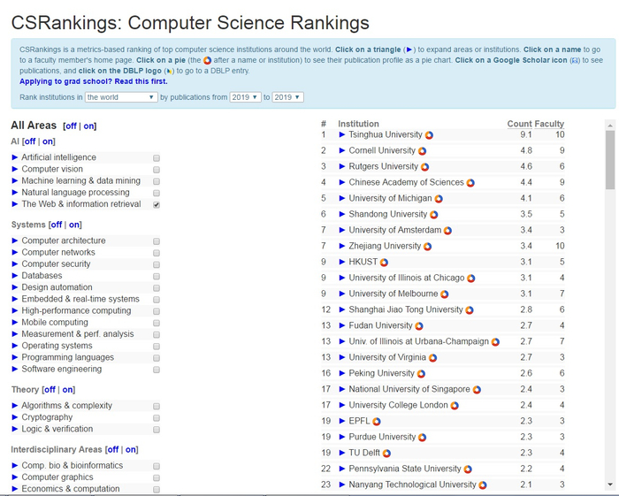Check Machine learning & data mining

click(157, 181)
